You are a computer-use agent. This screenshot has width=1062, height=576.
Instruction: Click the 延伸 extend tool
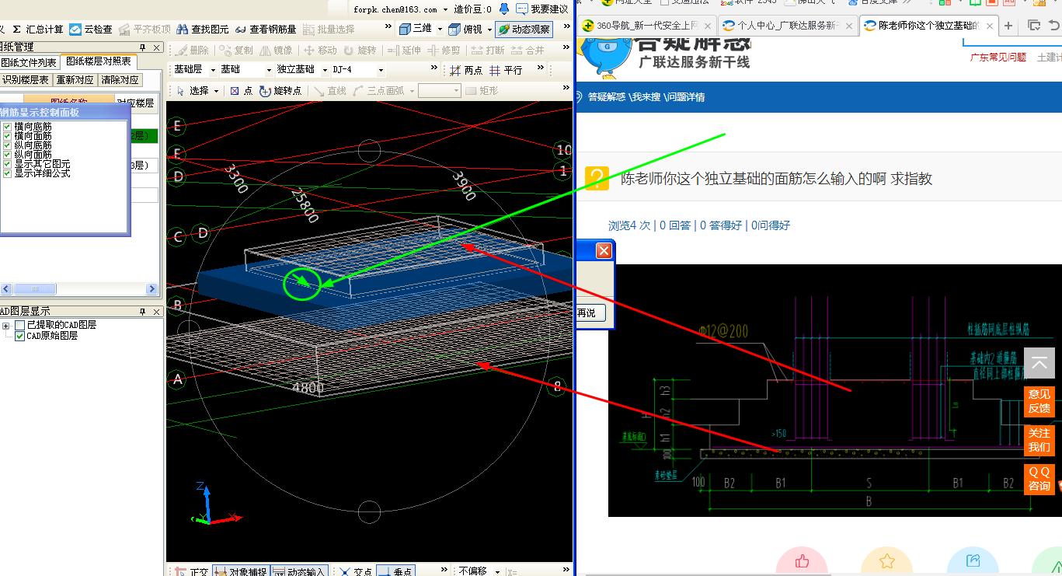(404, 51)
